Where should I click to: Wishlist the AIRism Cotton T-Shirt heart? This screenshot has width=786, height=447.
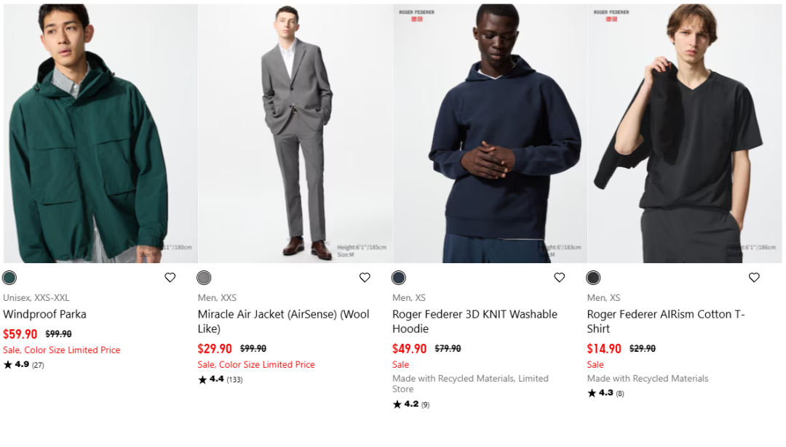pos(754,278)
